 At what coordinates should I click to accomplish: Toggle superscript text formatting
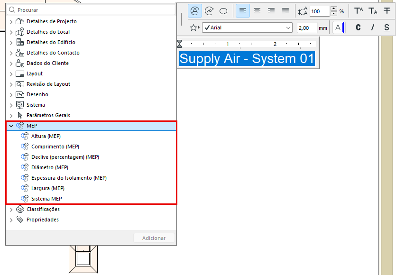point(359,11)
